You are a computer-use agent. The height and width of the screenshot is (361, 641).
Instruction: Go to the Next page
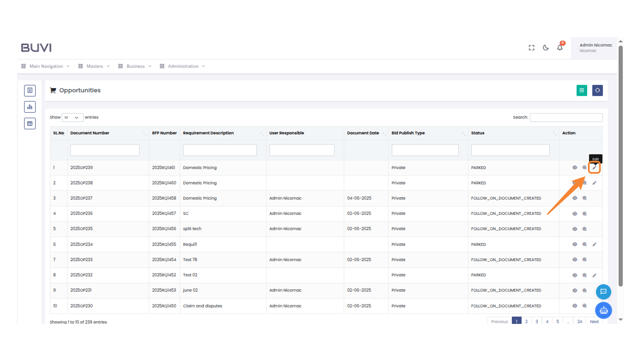(x=594, y=322)
